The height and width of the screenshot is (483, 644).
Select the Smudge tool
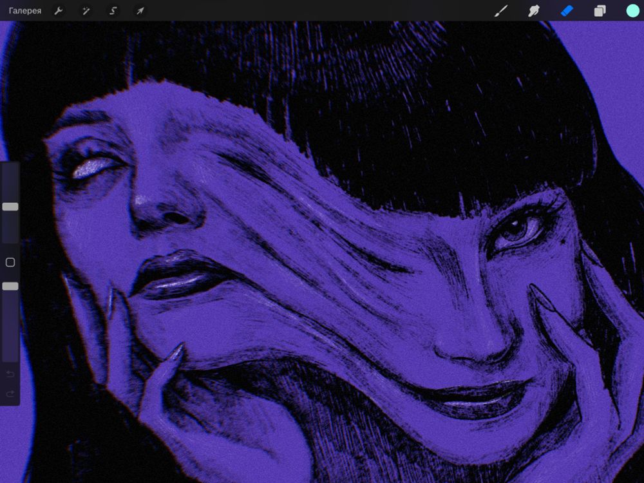point(533,11)
